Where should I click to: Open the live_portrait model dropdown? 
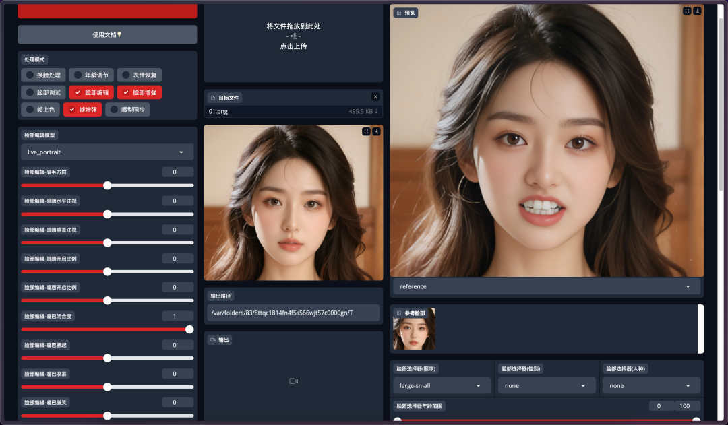tap(107, 152)
